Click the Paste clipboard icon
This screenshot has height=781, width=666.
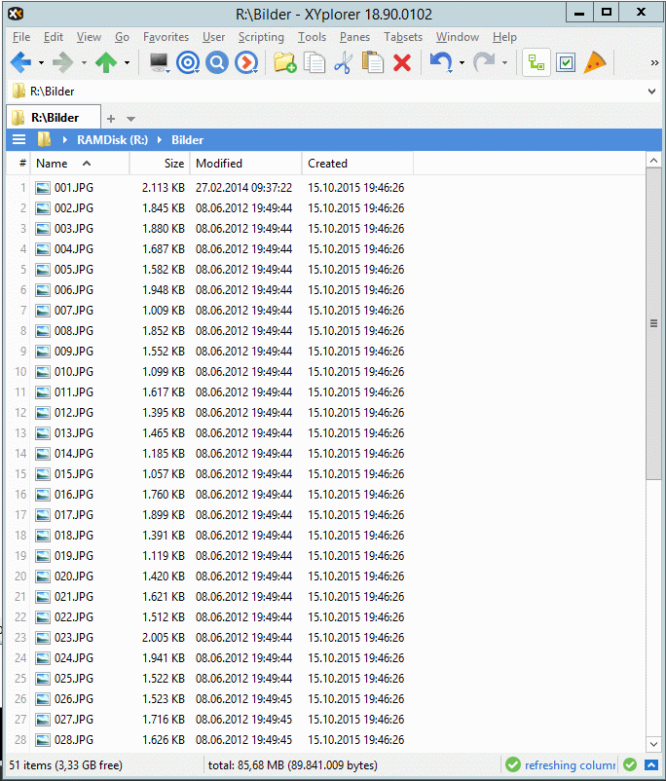372,63
